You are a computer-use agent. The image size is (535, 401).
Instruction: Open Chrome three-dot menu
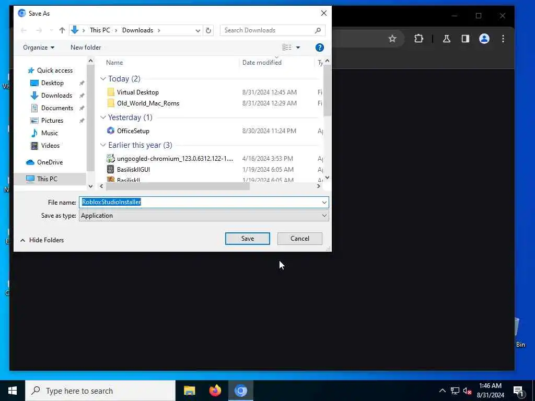click(x=503, y=39)
